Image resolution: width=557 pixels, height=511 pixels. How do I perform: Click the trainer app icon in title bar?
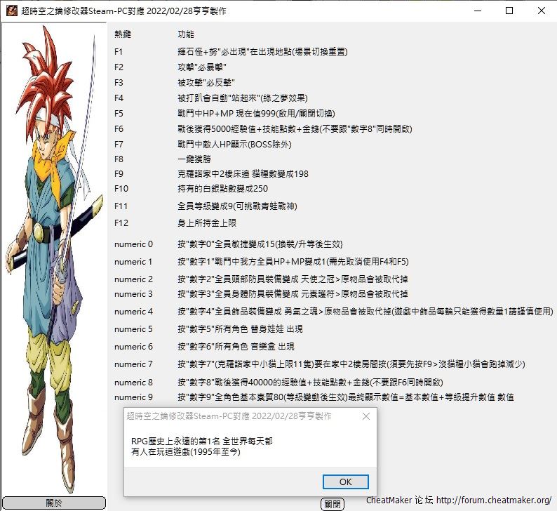click(x=11, y=11)
